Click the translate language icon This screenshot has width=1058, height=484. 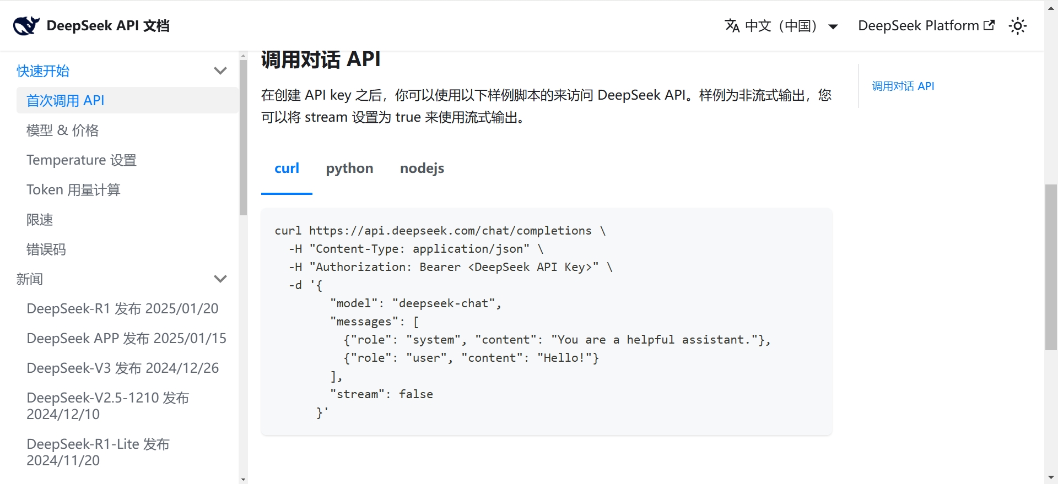[732, 26]
